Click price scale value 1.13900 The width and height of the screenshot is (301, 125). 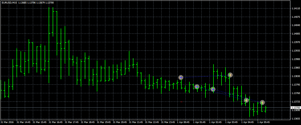(x=296, y=59)
